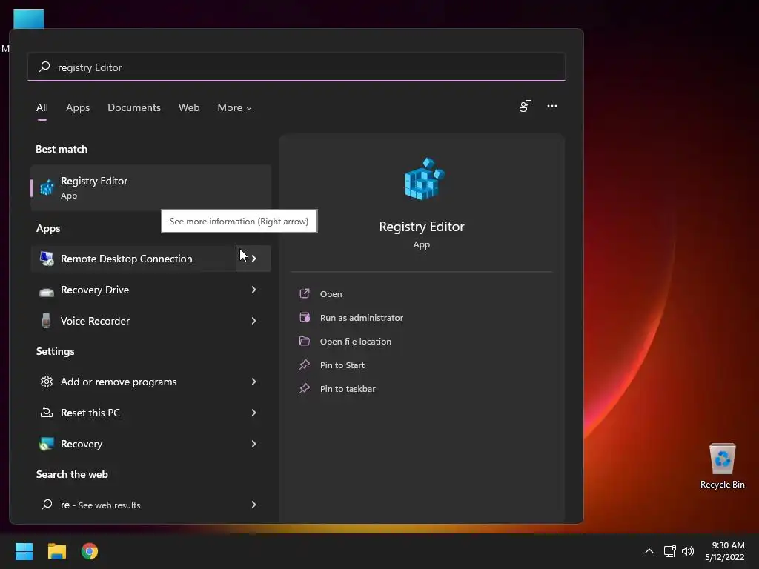Switch to the Apps filter tab
This screenshot has height=569, width=759.
tap(78, 107)
